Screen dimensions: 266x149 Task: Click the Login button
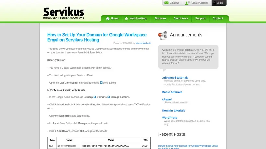click(219, 3)
